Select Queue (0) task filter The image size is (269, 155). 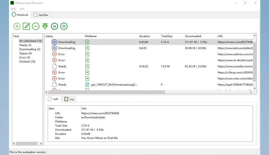click(x=25, y=53)
